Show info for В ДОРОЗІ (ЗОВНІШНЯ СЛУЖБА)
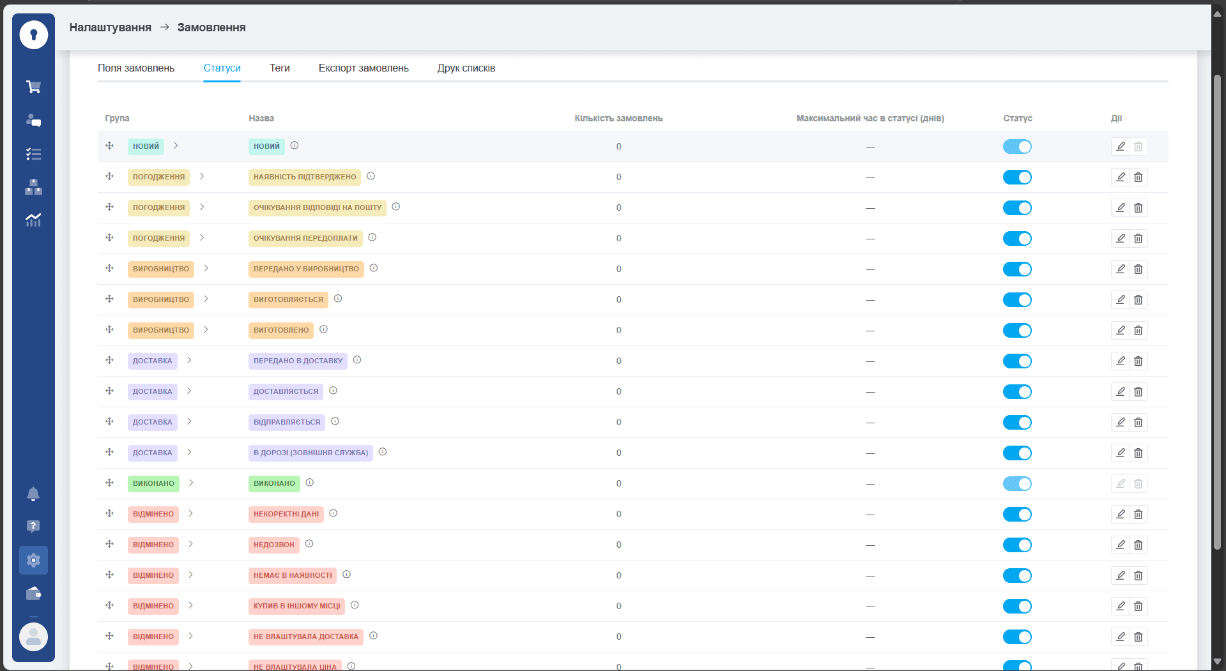Image resolution: width=1226 pixels, height=671 pixels. [x=383, y=452]
